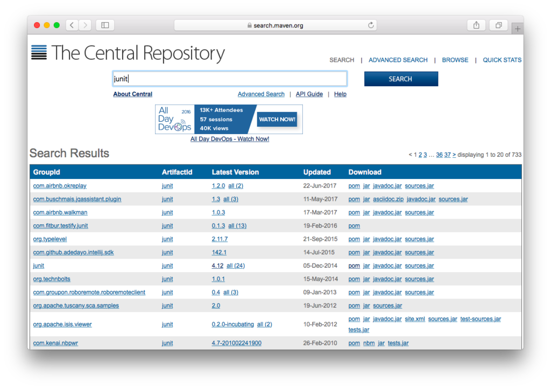Click the GroupId column header

click(46, 172)
